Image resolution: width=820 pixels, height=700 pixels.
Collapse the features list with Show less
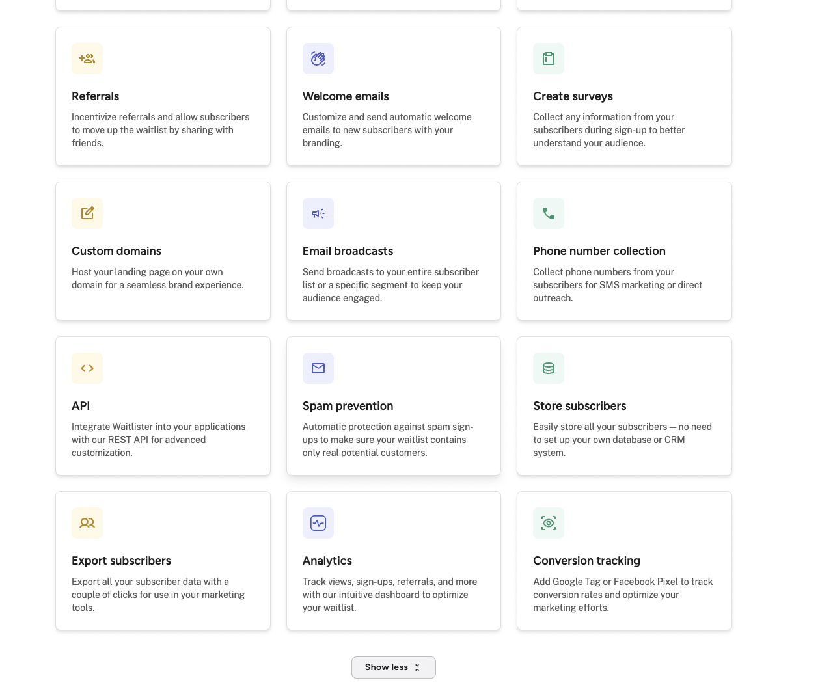click(393, 667)
